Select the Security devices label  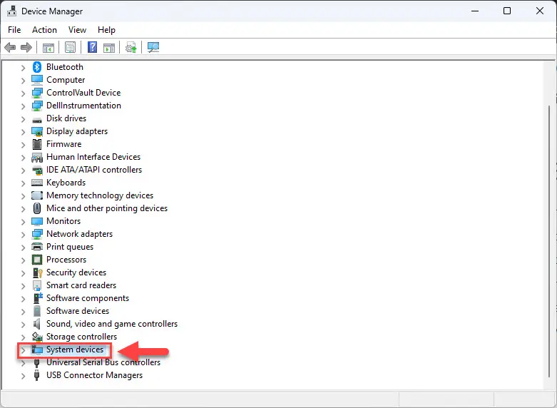point(76,272)
